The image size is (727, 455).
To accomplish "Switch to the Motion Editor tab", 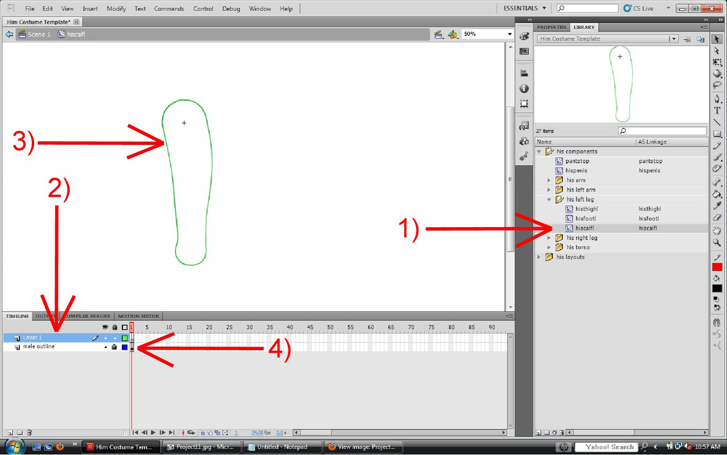I will pyautogui.click(x=138, y=316).
